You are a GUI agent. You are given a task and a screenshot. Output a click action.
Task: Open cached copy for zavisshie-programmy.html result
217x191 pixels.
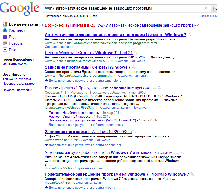(x=133, y=76)
